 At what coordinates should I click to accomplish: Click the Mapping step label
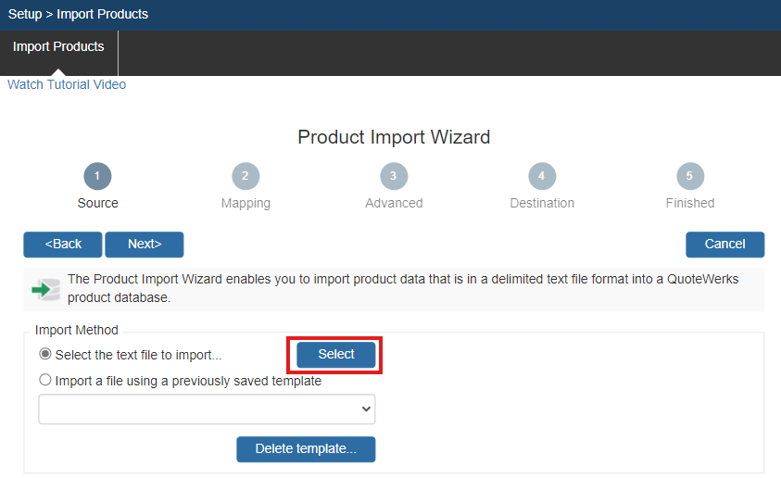click(246, 203)
